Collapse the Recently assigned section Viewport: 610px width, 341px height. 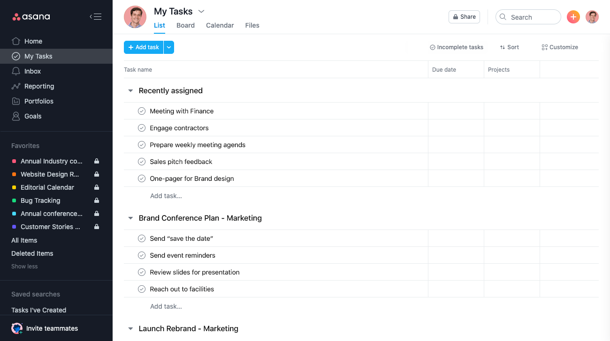click(x=130, y=91)
